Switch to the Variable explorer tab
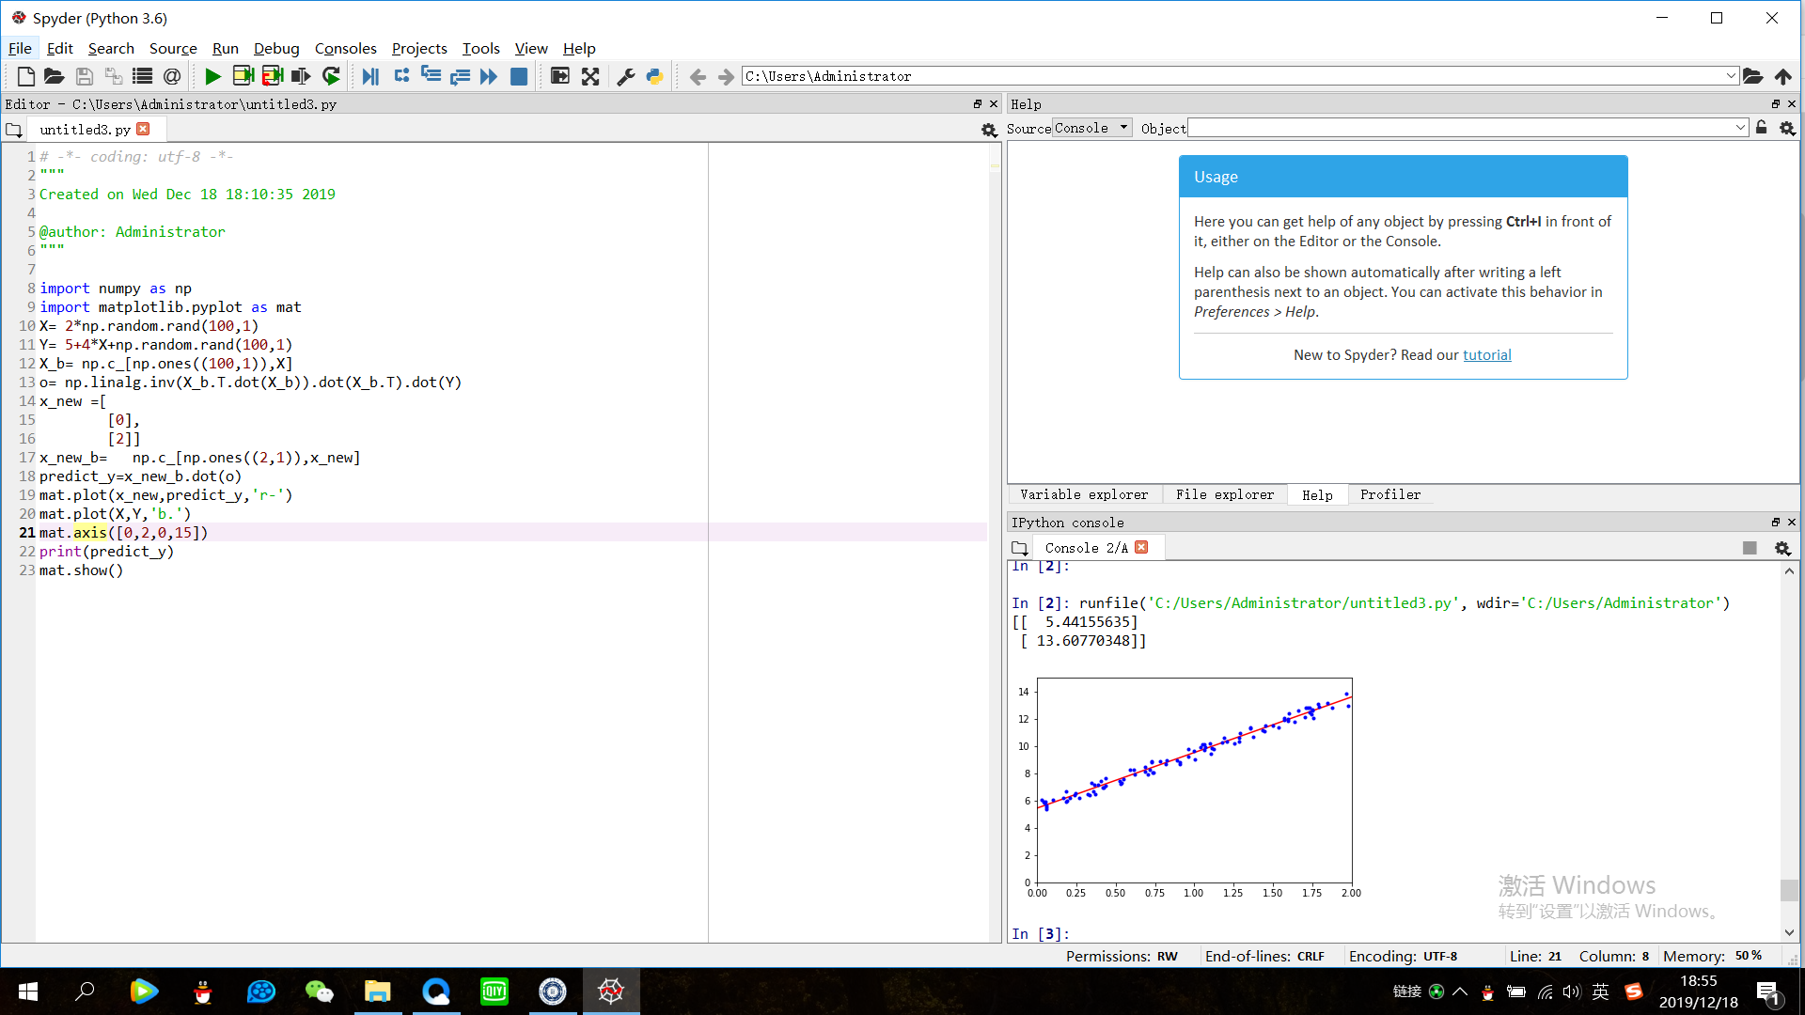 1084,494
